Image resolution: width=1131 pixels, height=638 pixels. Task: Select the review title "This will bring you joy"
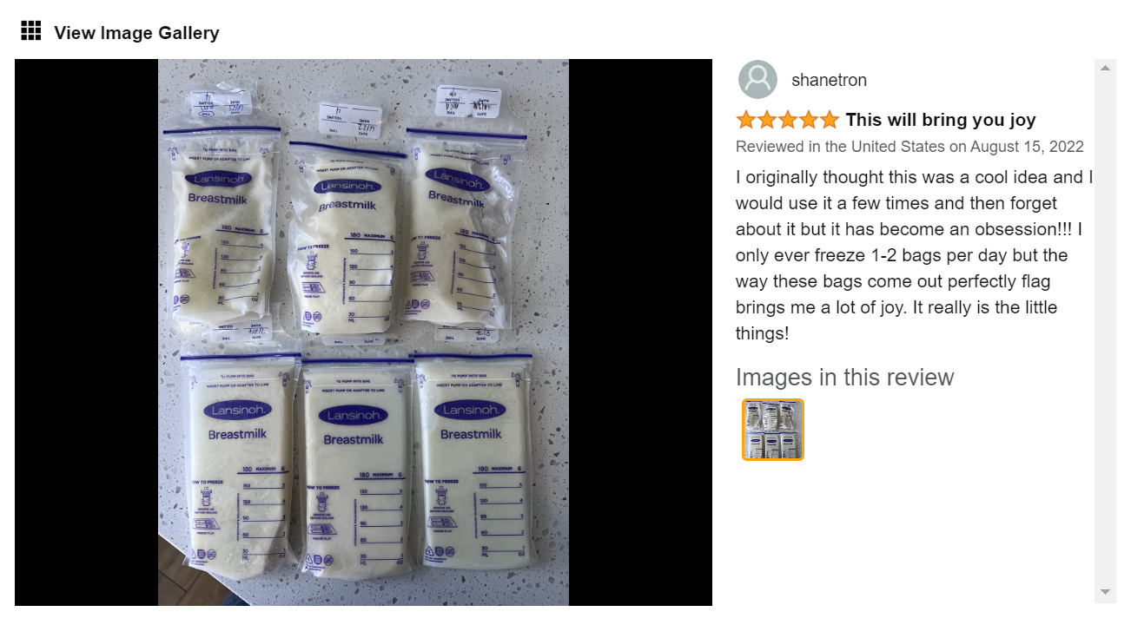(x=941, y=120)
